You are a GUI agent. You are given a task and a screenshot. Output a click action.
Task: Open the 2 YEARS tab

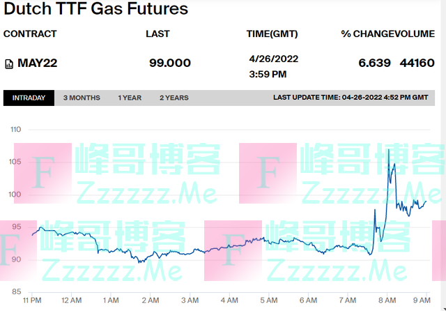174,98
